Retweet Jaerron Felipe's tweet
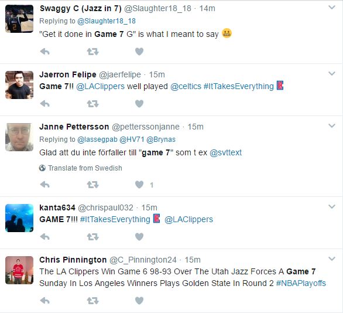The height and width of the screenshot is (313, 343). click(92, 104)
